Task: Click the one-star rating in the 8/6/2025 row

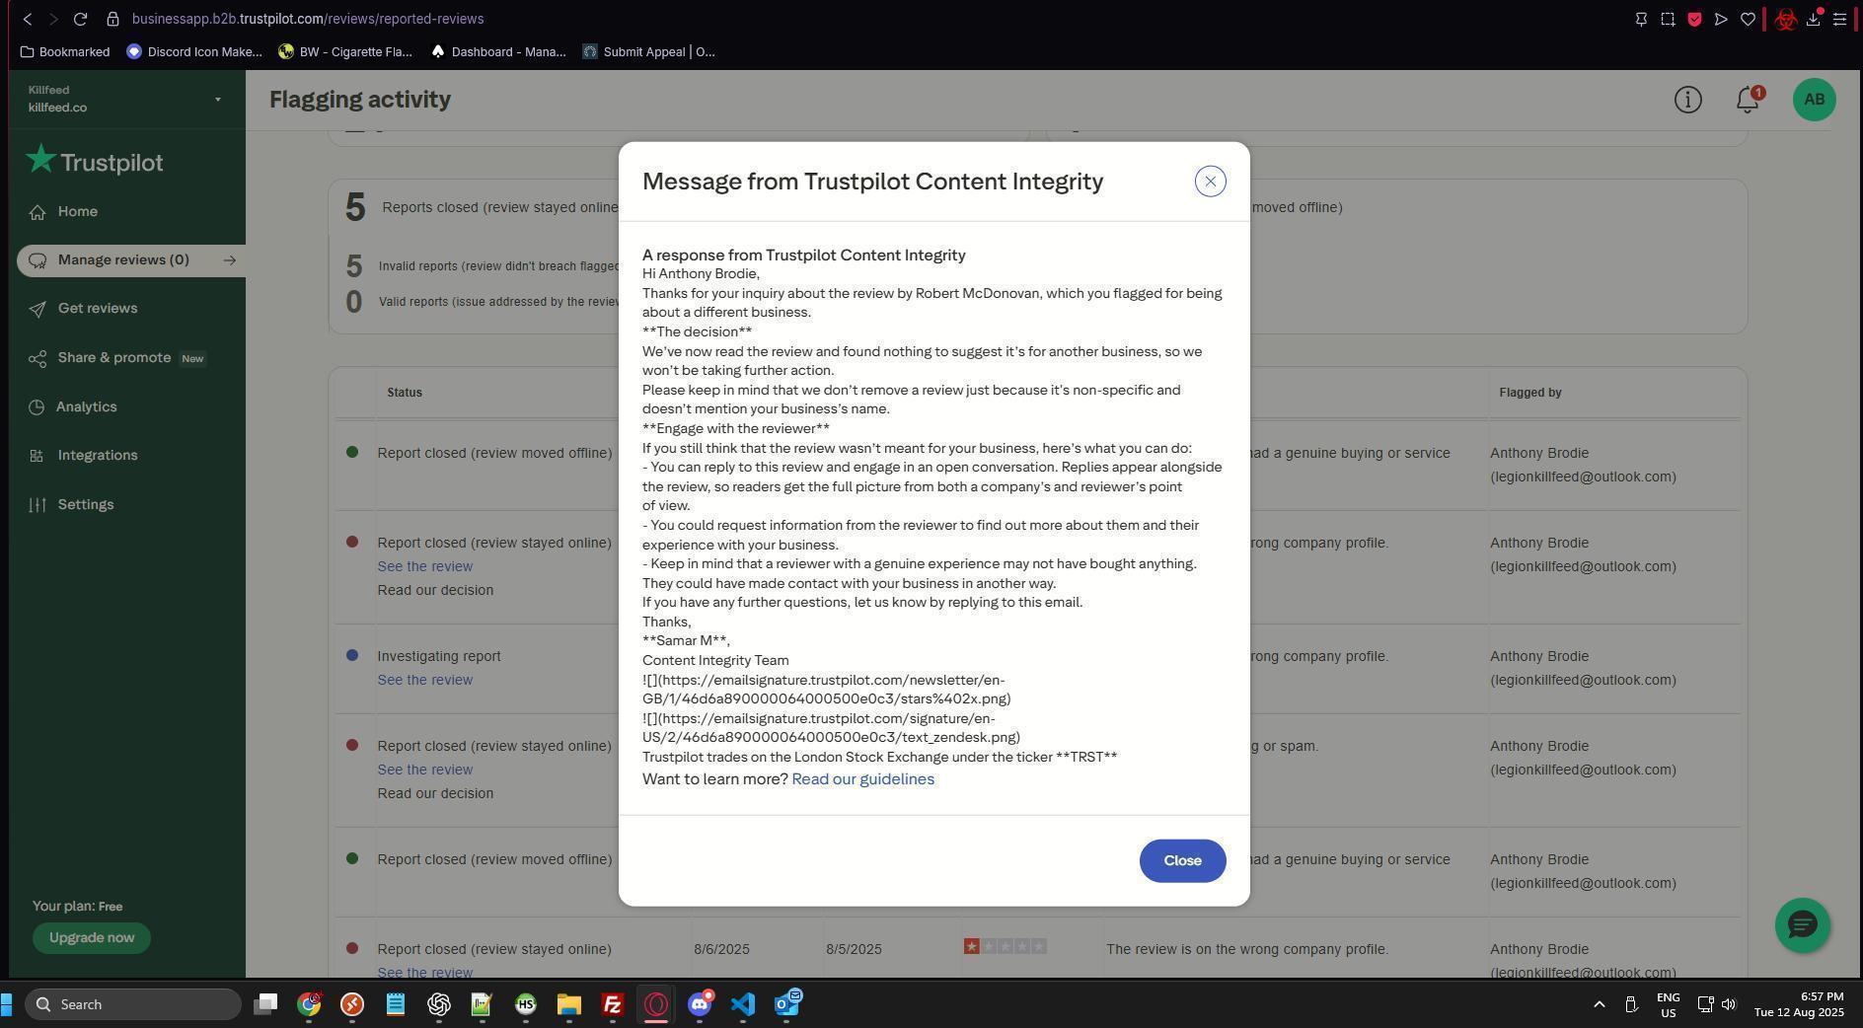Action: (1005, 947)
